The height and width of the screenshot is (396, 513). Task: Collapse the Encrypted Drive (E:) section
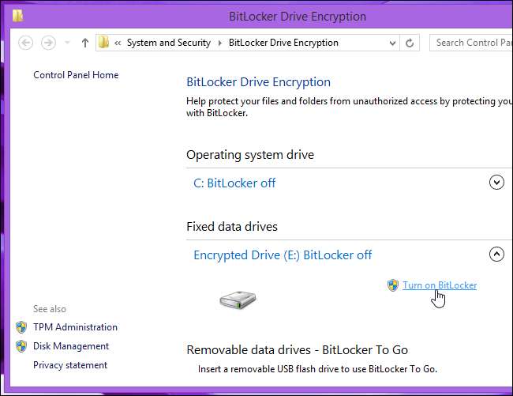tap(496, 255)
